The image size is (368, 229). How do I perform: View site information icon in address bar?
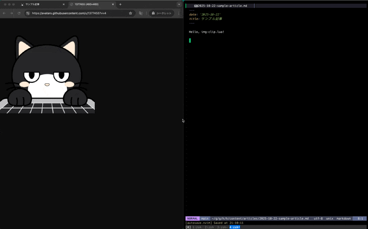point(28,13)
